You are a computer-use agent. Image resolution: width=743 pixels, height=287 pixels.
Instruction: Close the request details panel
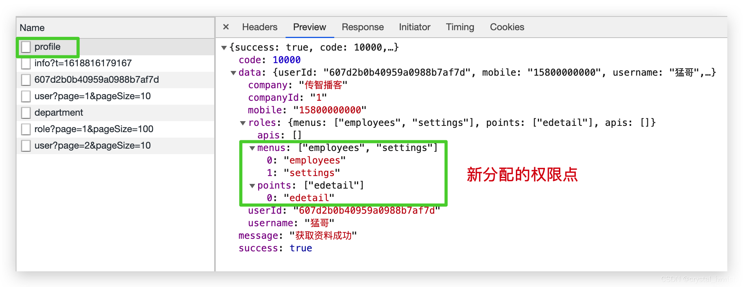226,27
